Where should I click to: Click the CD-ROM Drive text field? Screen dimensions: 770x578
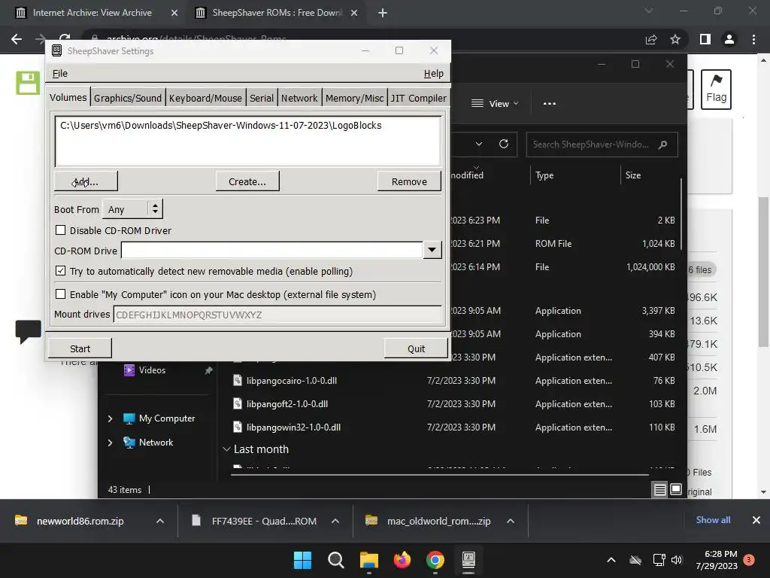[x=272, y=250]
